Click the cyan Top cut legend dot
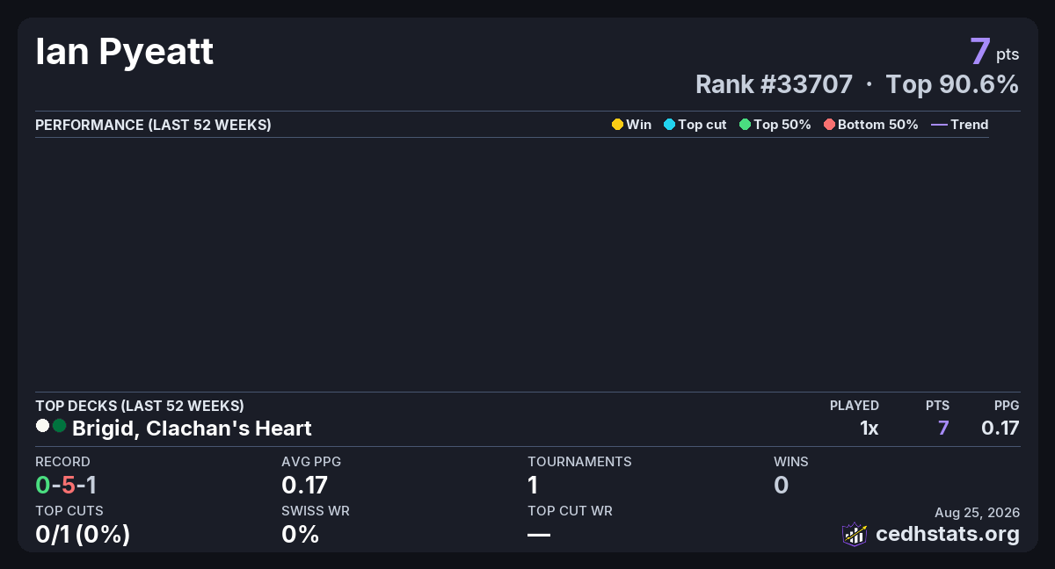1055x569 pixels. pos(669,125)
